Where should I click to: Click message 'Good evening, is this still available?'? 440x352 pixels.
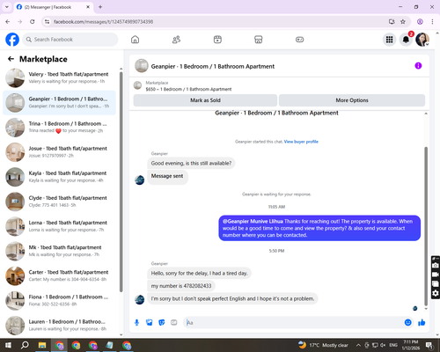[x=191, y=163]
